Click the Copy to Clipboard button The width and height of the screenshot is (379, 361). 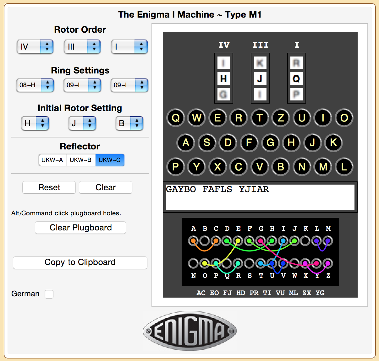[80, 262]
